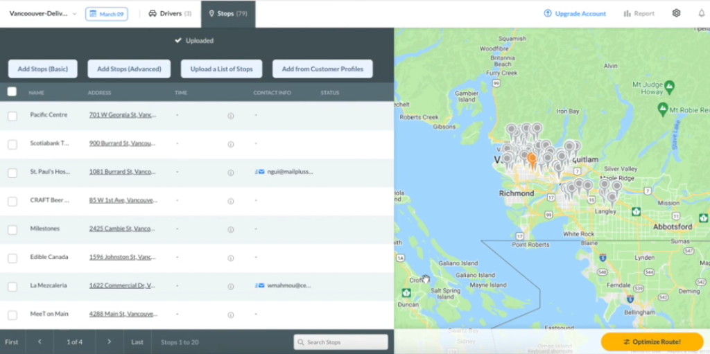Open 4288 Main St address link

[x=123, y=314]
